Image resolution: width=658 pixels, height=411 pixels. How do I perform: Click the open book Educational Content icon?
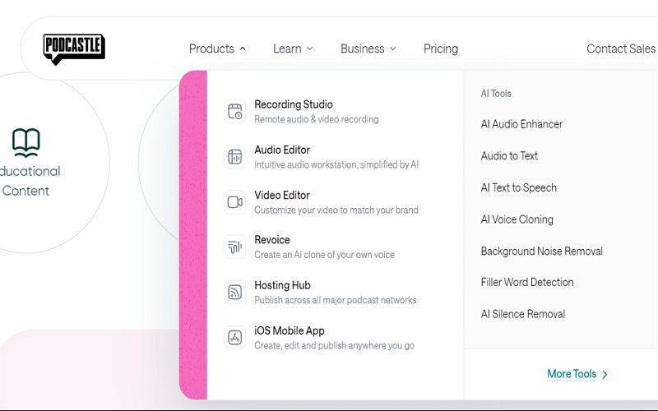[x=26, y=142]
